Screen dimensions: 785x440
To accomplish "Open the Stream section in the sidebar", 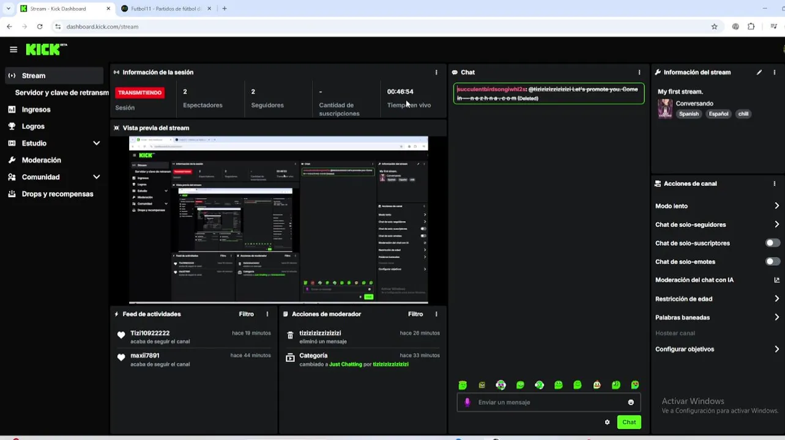I will pos(54,75).
